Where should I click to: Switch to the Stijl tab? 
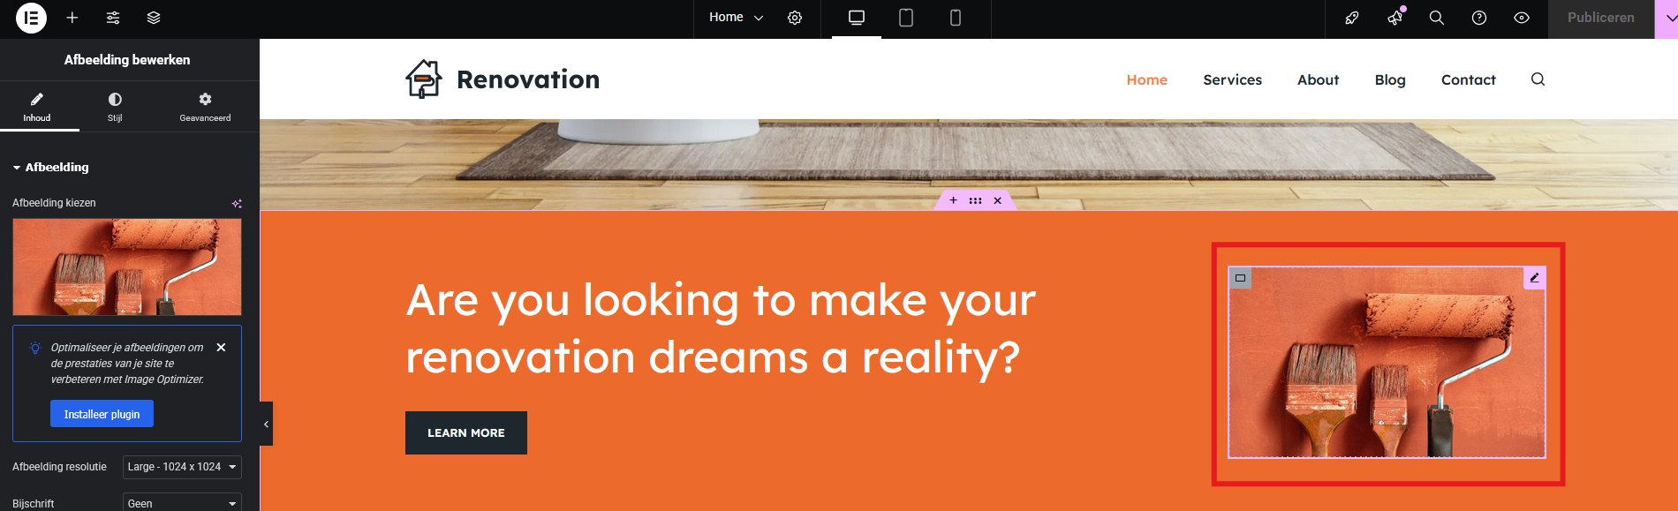[x=115, y=107]
